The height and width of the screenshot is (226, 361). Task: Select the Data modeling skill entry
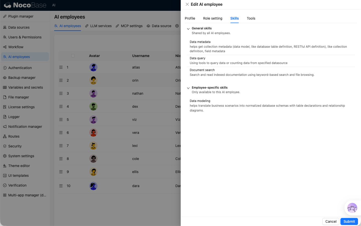200,101
